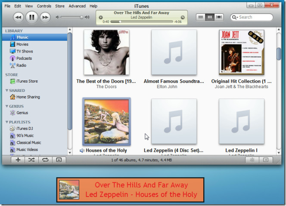Click the Genius atom button
Viewport: 286px width, 206px height.
252,160
